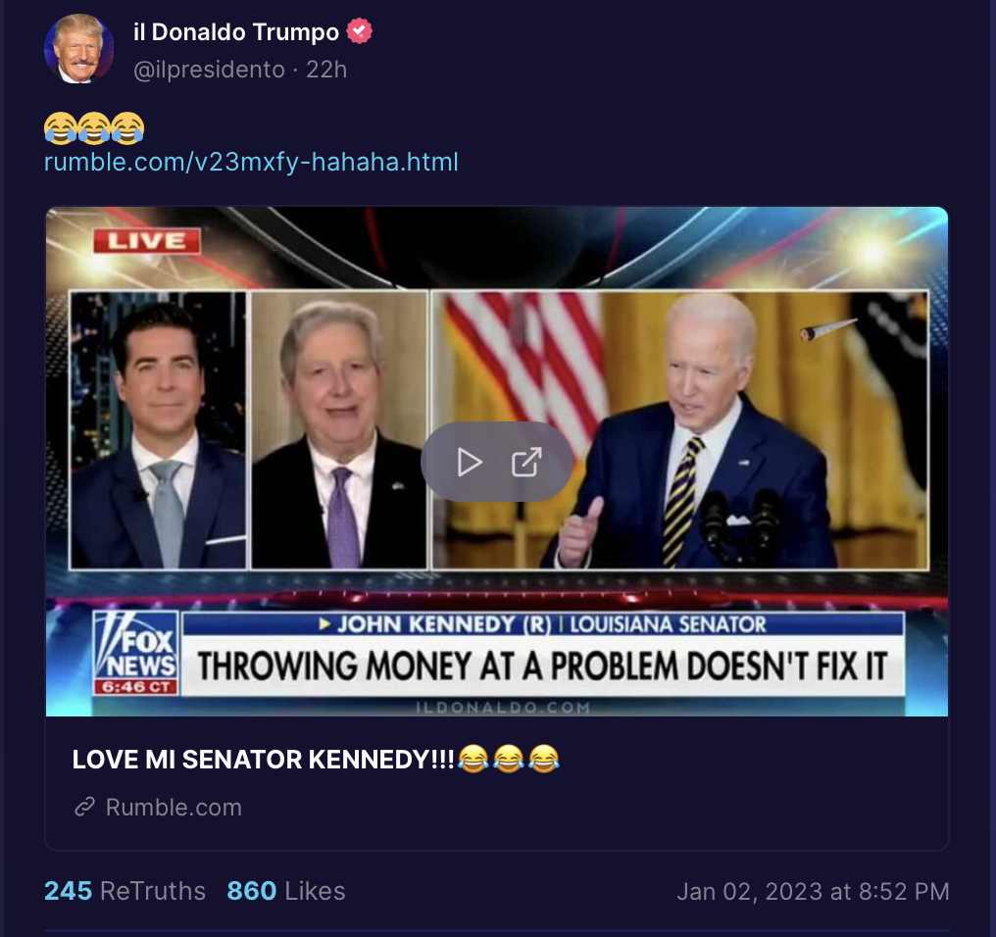The width and height of the screenshot is (996, 937).
Task: Click the chain link icon beside Rumble.com
Action: (x=84, y=807)
